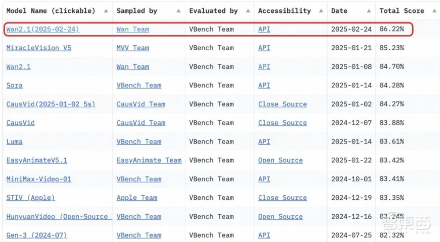440x242 pixels.
Task: Click the MVV Team sampler link
Action: (x=133, y=48)
